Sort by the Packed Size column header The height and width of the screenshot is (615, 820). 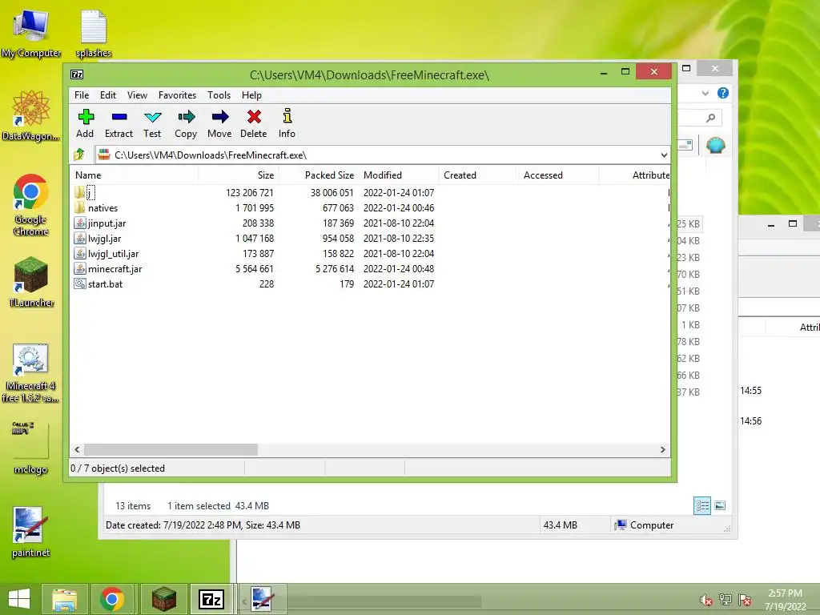[318, 175]
